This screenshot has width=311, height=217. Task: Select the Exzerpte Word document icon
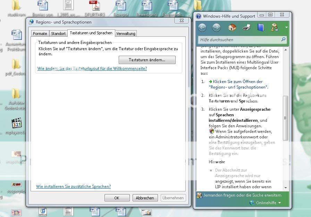click(x=121, y=8)
